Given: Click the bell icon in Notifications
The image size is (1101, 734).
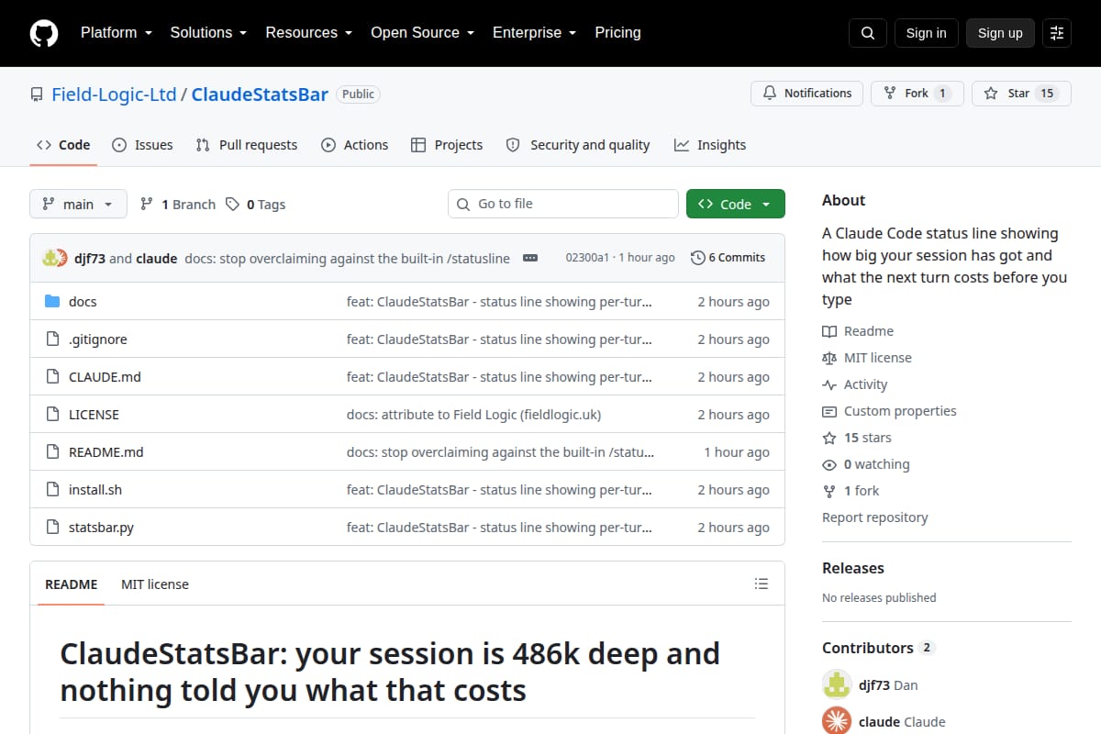Looking at the screenshot, I should [x=770, y=94].
